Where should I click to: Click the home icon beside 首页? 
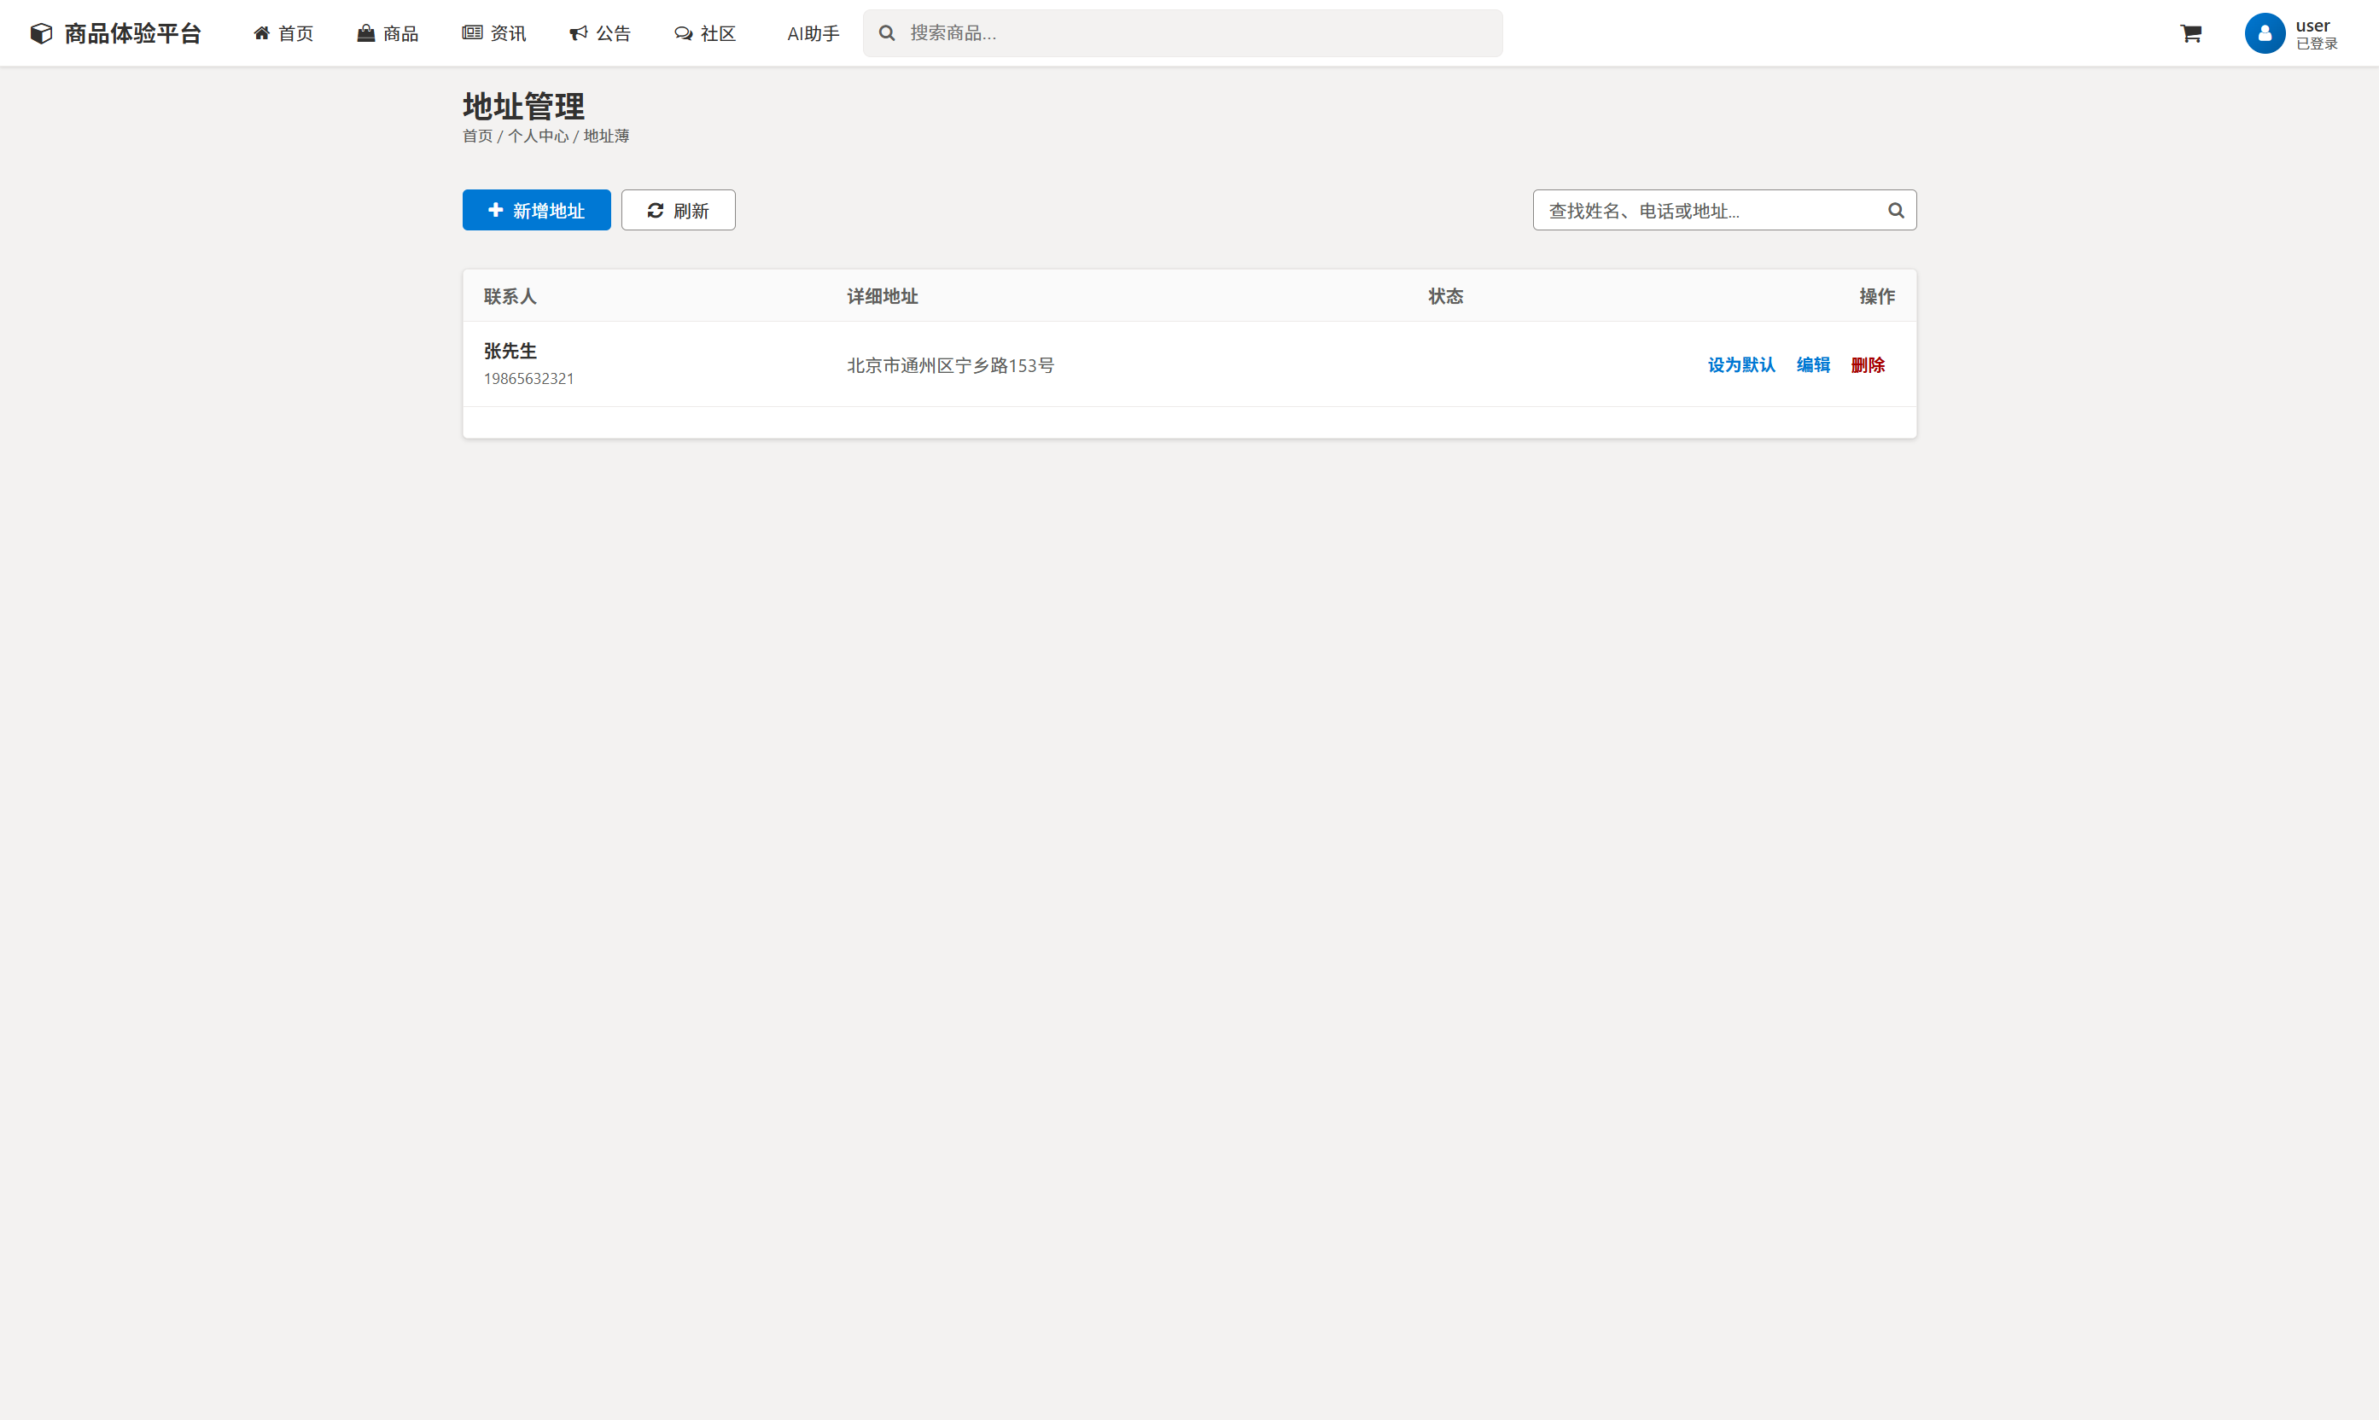click(262, 32)
